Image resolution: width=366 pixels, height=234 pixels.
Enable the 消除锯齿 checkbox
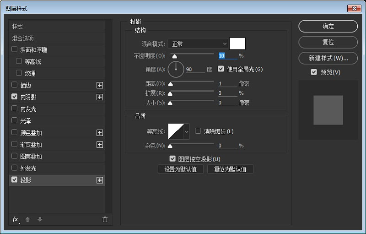tap(198, 131)
